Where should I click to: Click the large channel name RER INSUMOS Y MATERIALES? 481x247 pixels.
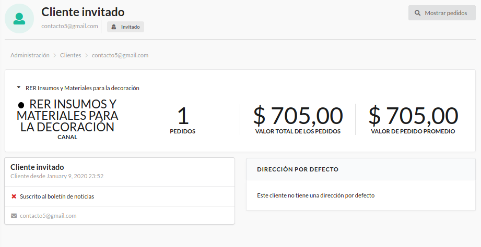pos(67,116)
